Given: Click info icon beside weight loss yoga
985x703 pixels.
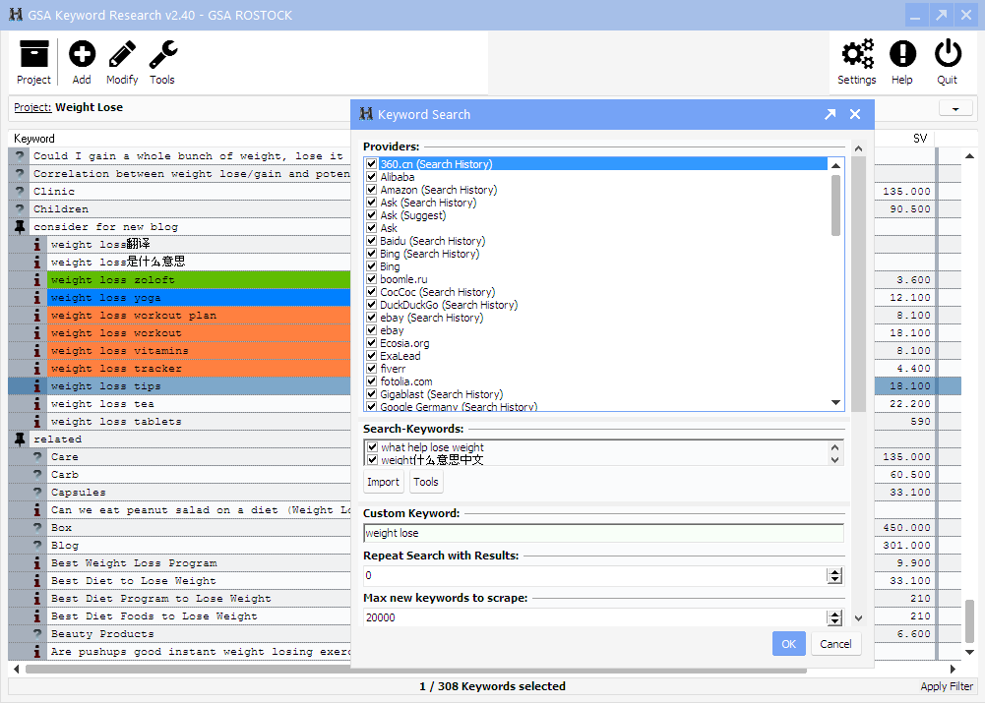Looking at the screenshot, I should point(37,298).
